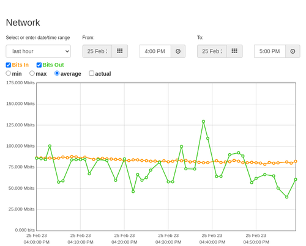Uncheck the Bits In checkbox
Viewport: 306px width, 246px height.
9,65
